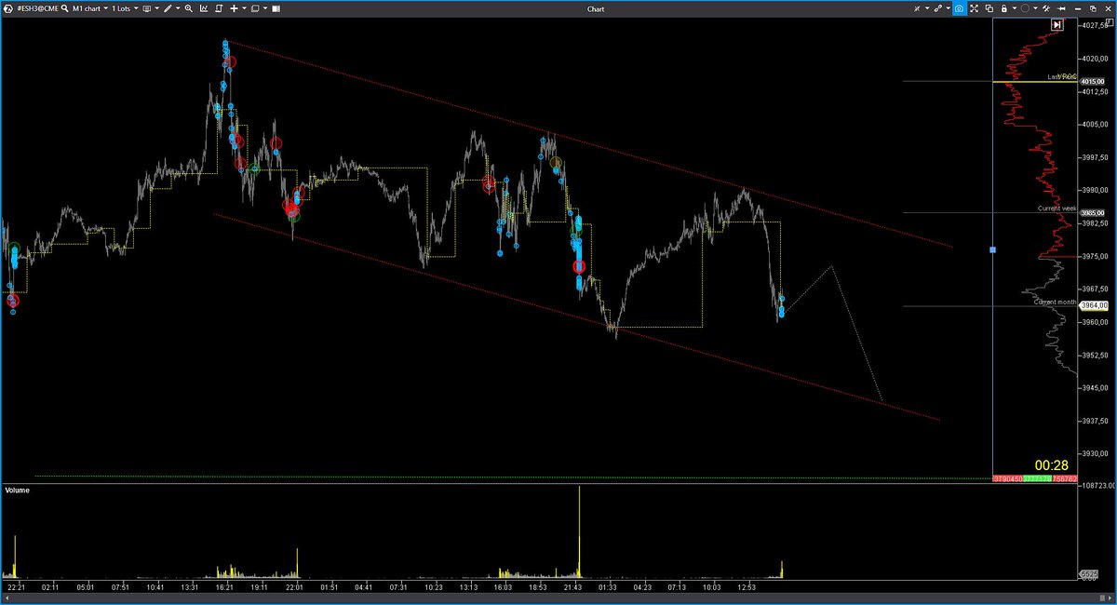Open instrument search magnifier next to #ESH3@CME
1117x605 pixels.
tap(64, 8)
